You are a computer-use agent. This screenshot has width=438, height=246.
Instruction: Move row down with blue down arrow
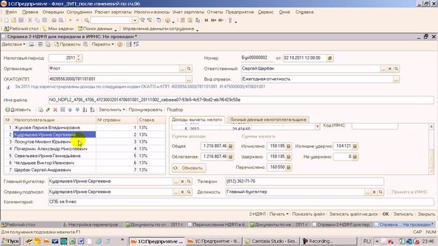coord(77,110)
